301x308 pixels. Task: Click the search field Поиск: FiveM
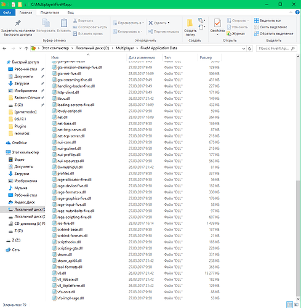[276, 49]
